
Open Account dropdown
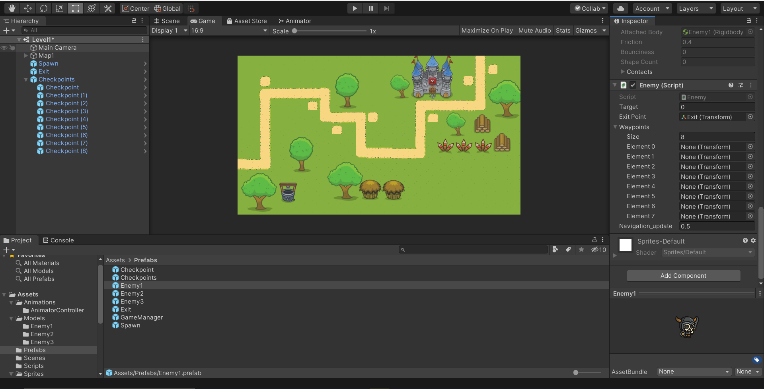(x=652, y=8)
